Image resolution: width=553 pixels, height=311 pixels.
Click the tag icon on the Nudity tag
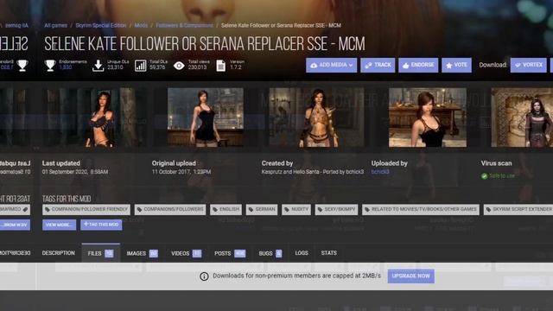tap(287, 209)
